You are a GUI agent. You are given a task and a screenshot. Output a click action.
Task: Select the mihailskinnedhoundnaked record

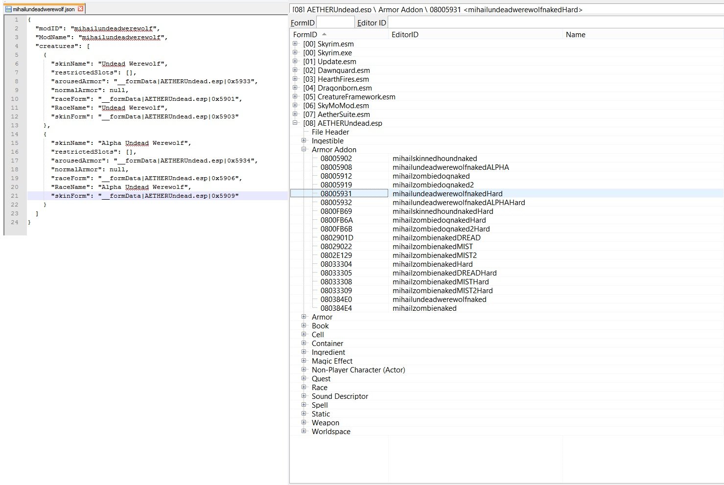pos(434,159)
